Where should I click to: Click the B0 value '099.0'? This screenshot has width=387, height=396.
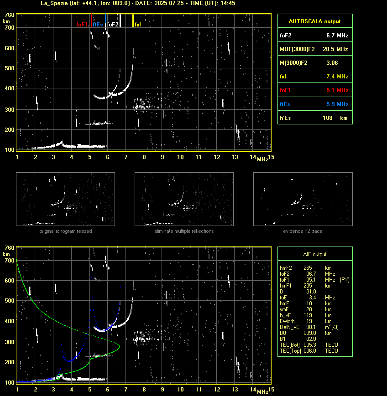click(310, 333)
